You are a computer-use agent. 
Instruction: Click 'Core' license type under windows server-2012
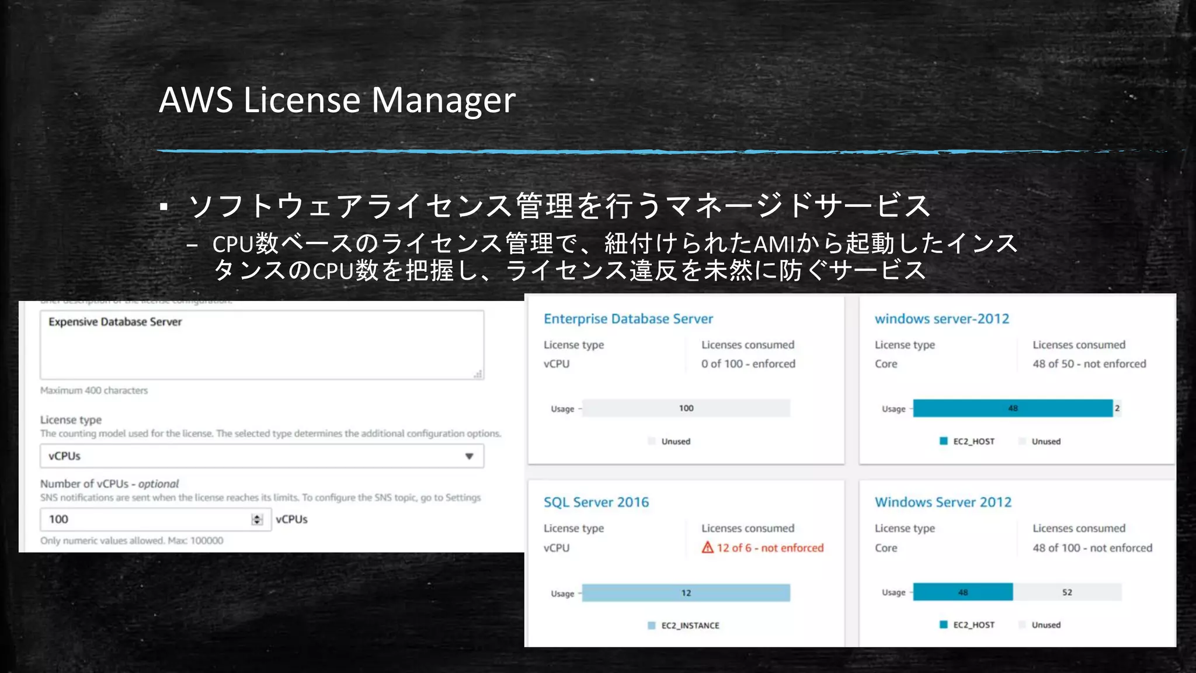click(886, 364)
